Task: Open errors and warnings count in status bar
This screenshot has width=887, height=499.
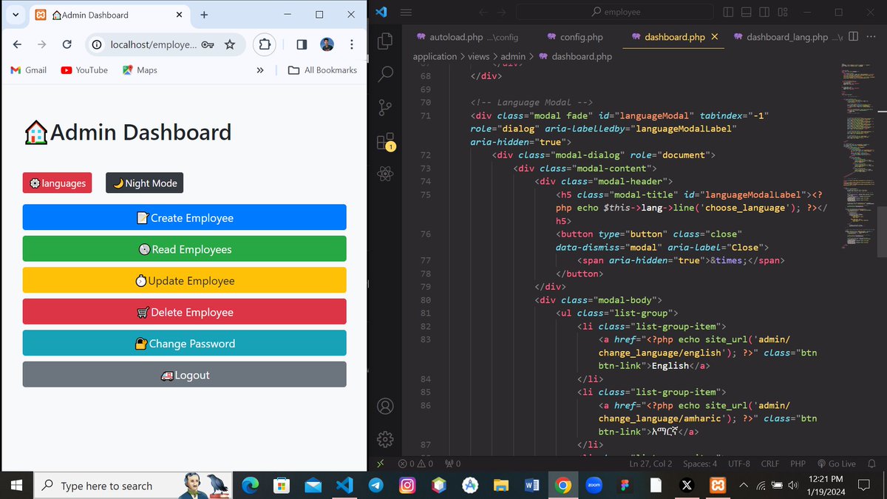Action: 415,464
